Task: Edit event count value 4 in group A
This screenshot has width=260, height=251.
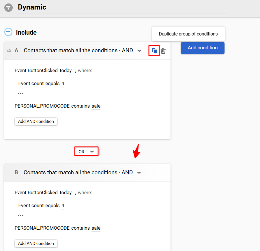Action: 63,84
